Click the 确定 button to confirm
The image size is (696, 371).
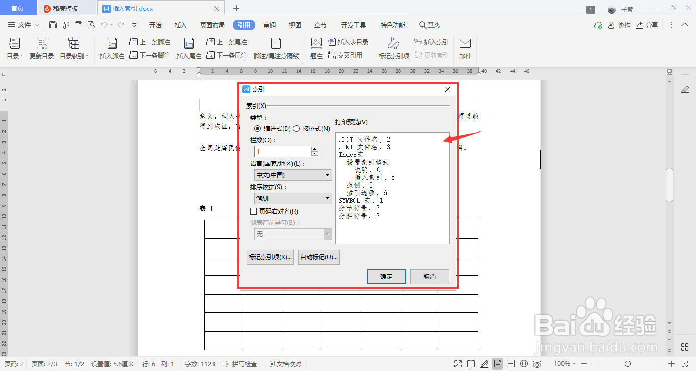click(386, 276)
